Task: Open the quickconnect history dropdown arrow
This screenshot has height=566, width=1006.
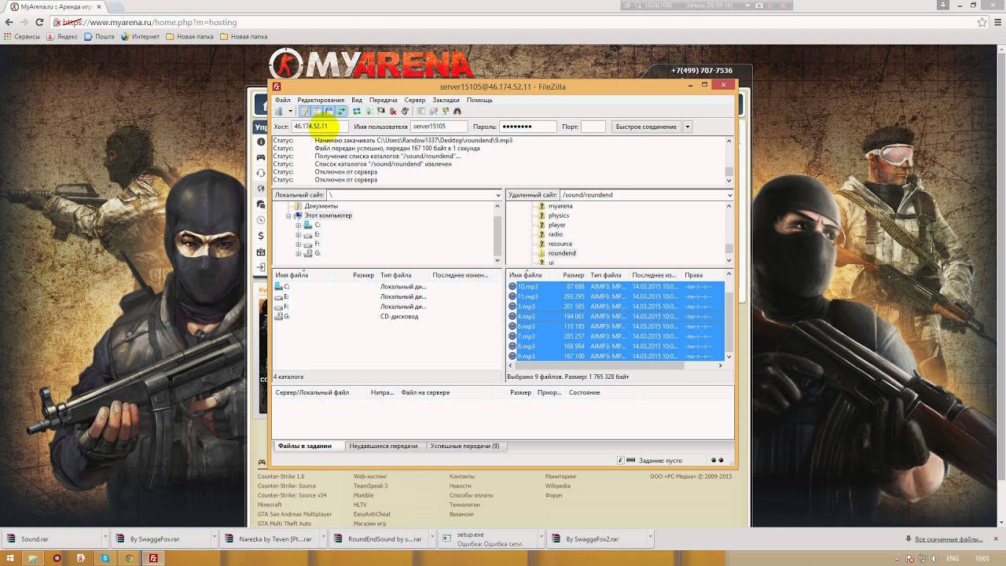Action: coord(688,127)
